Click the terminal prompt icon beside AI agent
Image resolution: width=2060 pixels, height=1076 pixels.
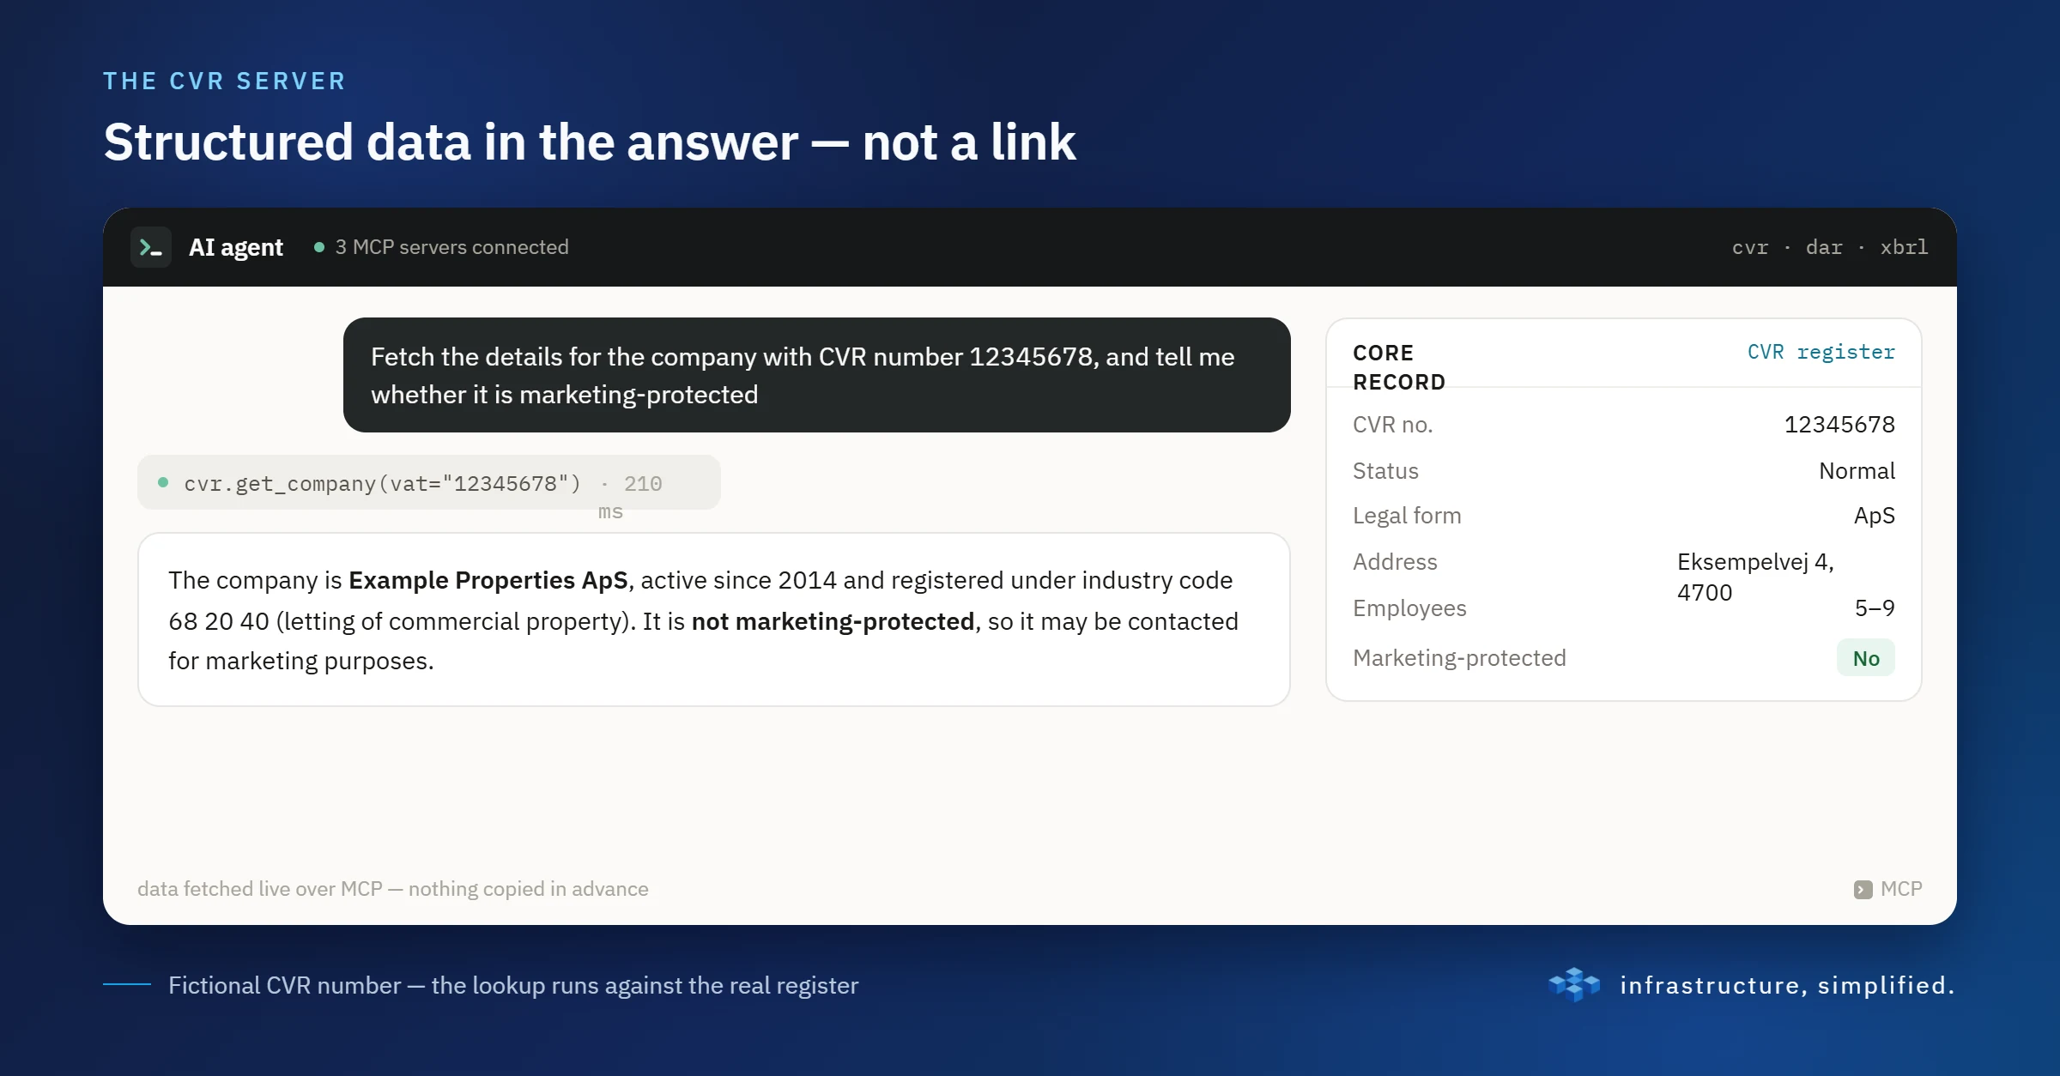click(151, 247)
